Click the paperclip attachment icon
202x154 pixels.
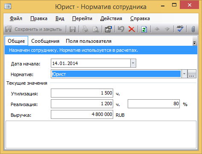click(193, 29)
